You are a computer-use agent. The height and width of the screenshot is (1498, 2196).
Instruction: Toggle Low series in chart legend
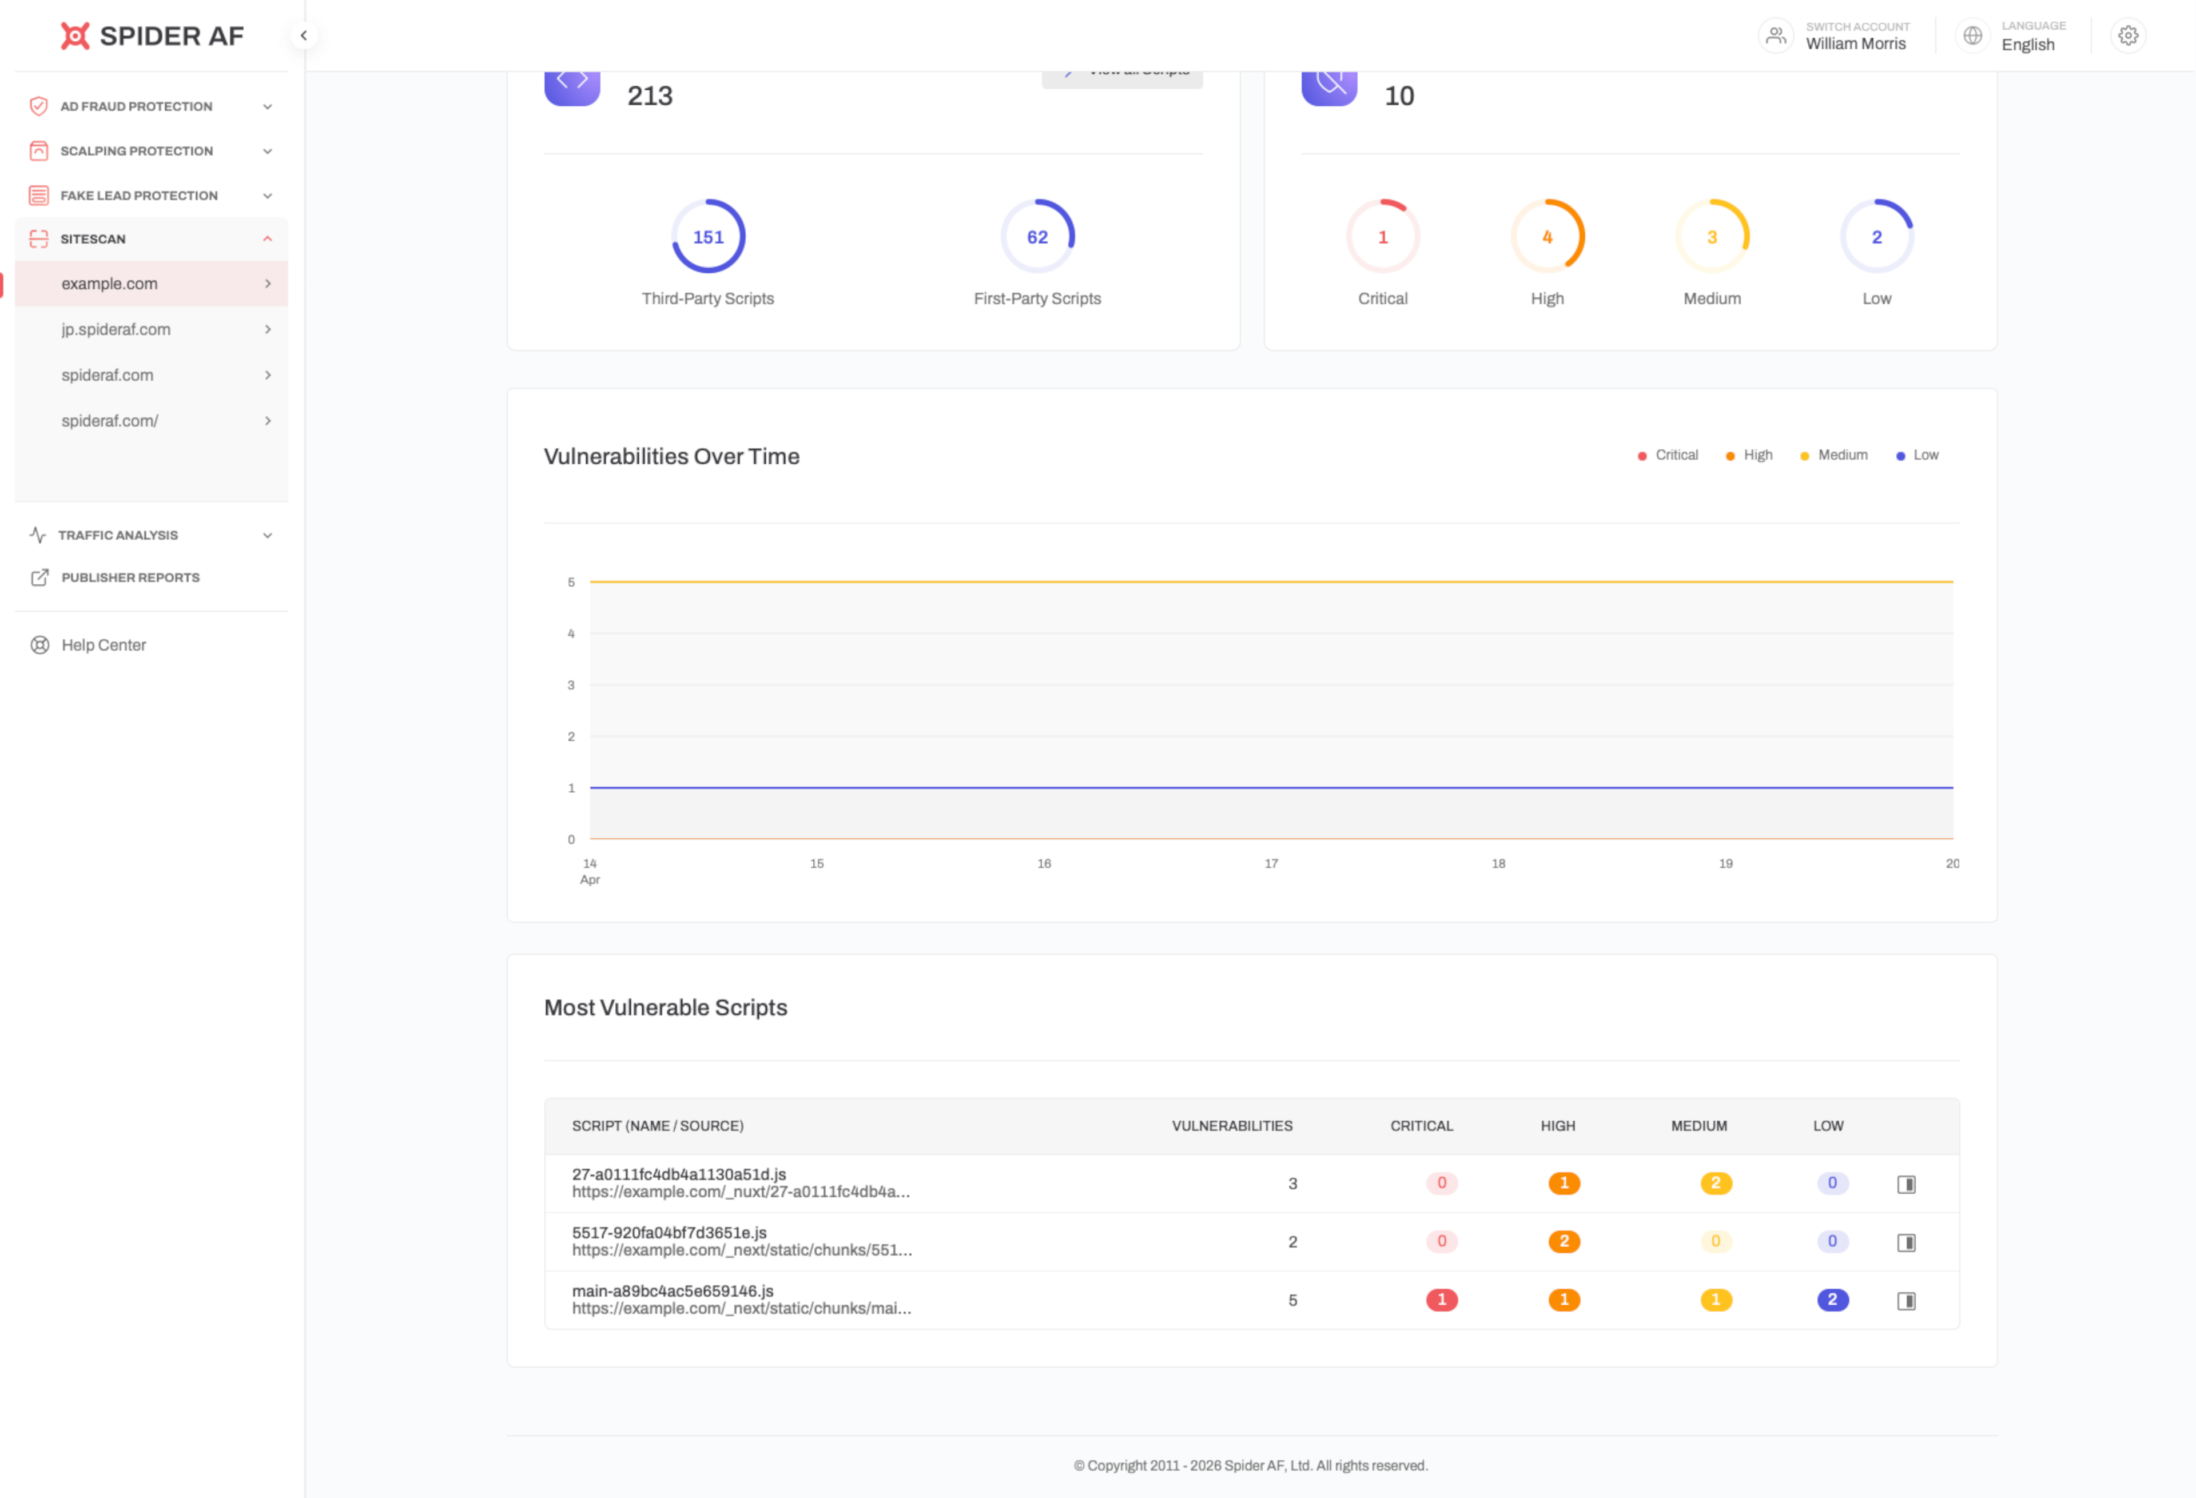(1917, 455)
